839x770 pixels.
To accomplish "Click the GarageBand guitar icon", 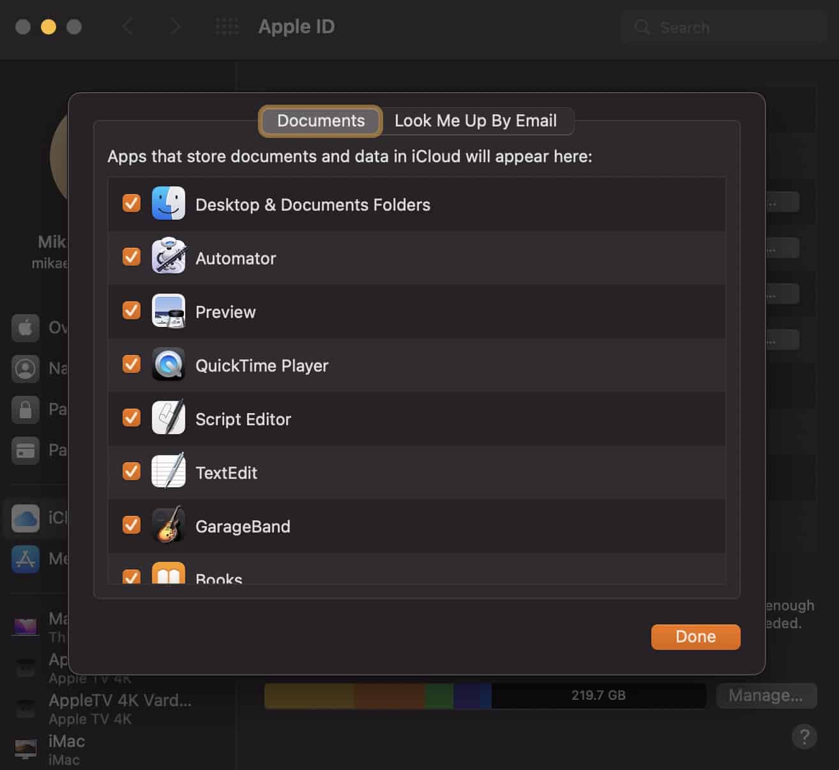I will click(x=169, y=525).
